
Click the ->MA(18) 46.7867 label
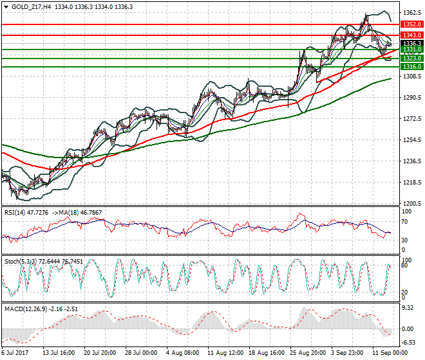click(77, 213)
